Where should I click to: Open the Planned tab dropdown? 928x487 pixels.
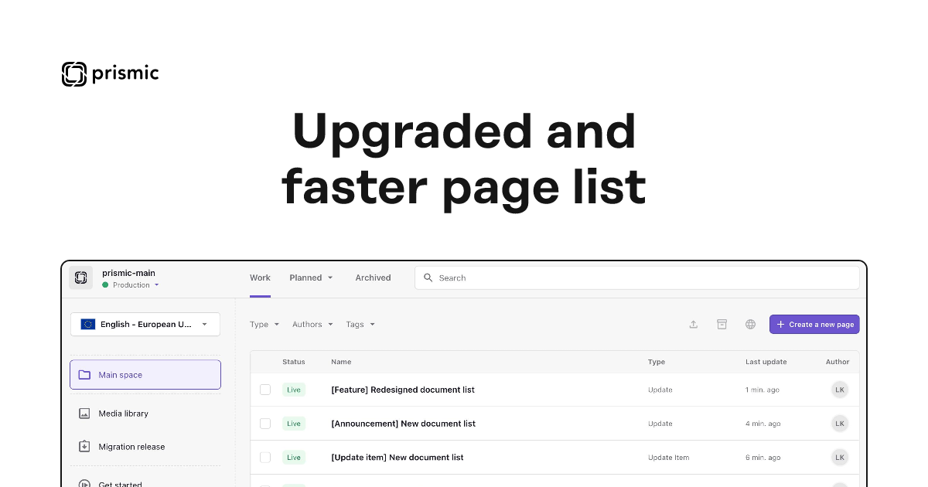[311, 278]
